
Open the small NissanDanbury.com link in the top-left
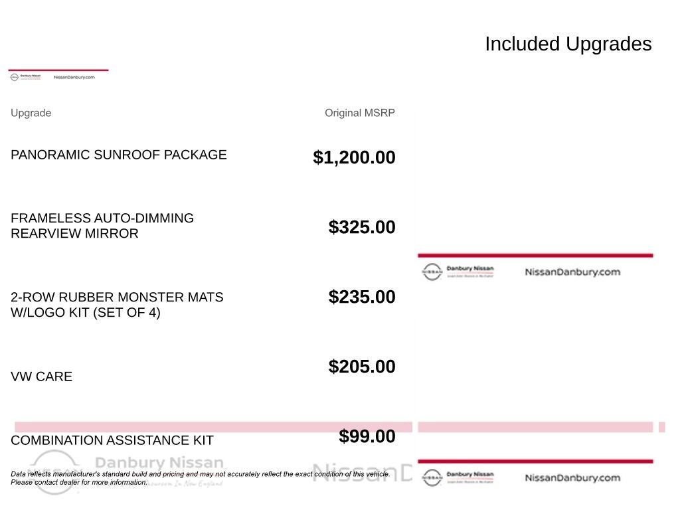click(x=74, y=77)
